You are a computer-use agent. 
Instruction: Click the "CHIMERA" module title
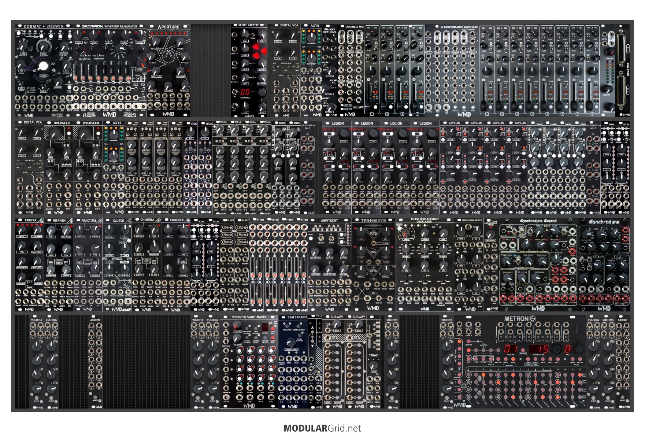[x=147, y=220]
